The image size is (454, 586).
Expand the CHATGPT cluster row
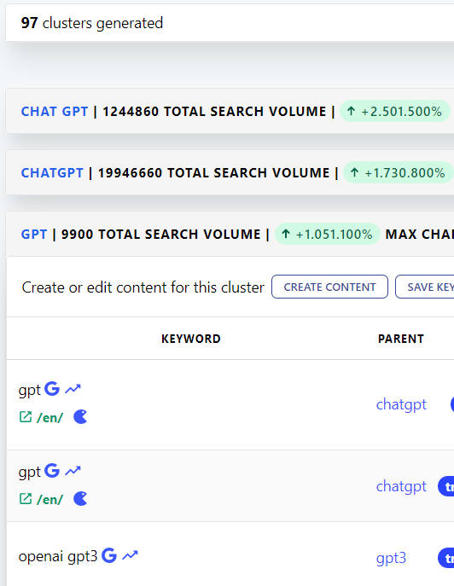click(230, 172)
